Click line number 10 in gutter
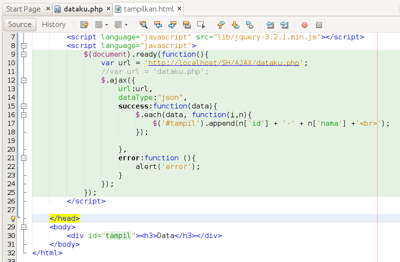This screenshot has height=262, width=400. click(11, 63)
